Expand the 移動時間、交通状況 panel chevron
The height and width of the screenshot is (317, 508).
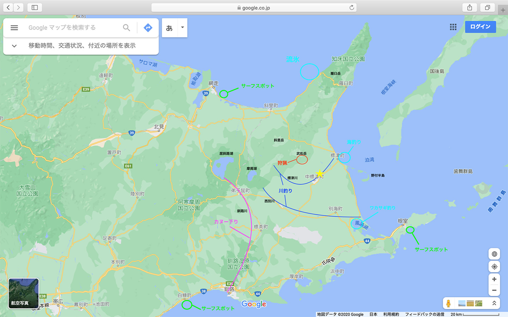pos(14,46)
